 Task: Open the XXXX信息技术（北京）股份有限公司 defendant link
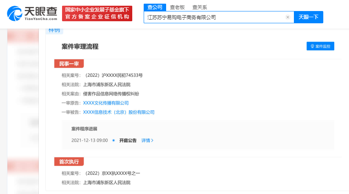[119, 112]
